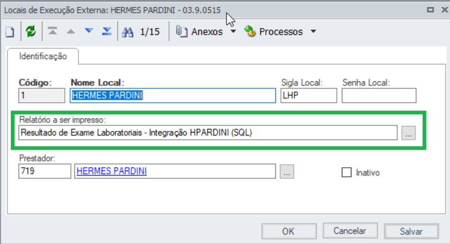Click the 1/15 record counter text
The height and width of the screenshot is (244, 450).
pos(150,32)
